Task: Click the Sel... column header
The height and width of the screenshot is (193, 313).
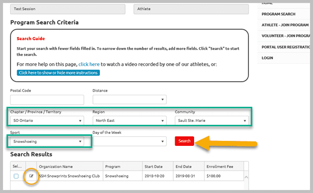Action: pyautogui.click(x=18, y=166)
